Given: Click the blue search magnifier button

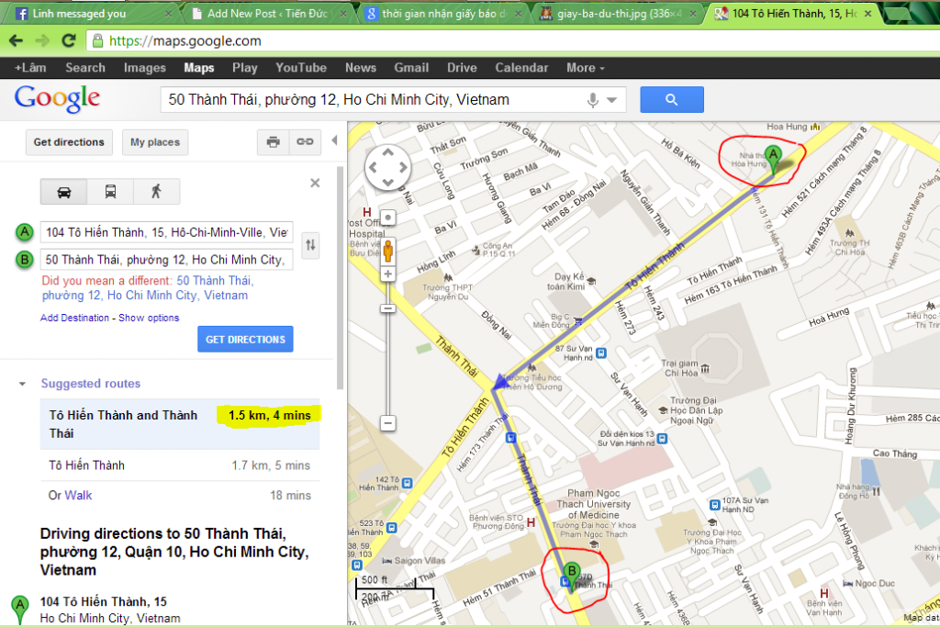Looking at the screenshot, I should pyautogui.click(x=671, y=99).
